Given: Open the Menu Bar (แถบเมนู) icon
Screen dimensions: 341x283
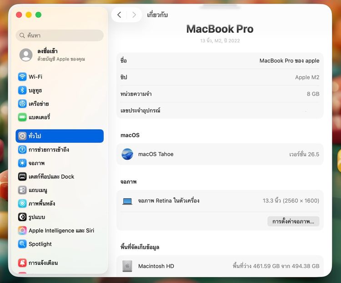Looking at the screenshot, I should coord(22,190).
